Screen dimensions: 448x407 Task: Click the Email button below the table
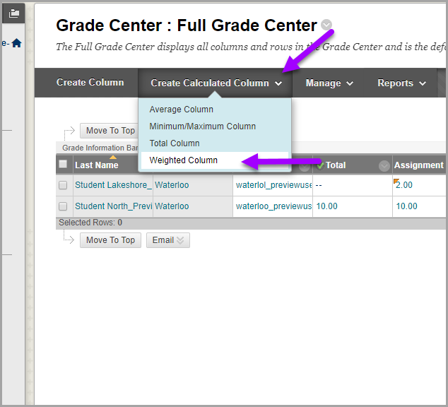click(x=167, y=240)
